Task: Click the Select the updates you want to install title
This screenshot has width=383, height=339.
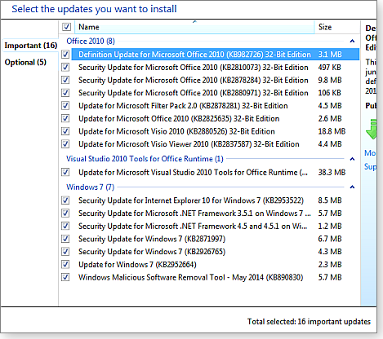Action: pyautogui.click(x=94, y=9)
